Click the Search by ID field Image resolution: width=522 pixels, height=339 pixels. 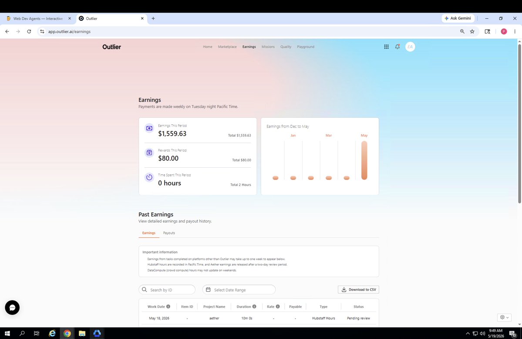[167, 289]
